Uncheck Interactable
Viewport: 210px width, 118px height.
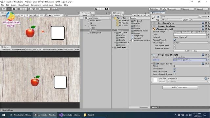click(x=175, y=69)
